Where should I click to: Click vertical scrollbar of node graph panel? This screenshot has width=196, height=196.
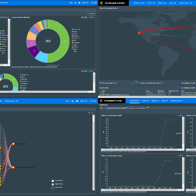pyautogui.click(x=94, y=152)
